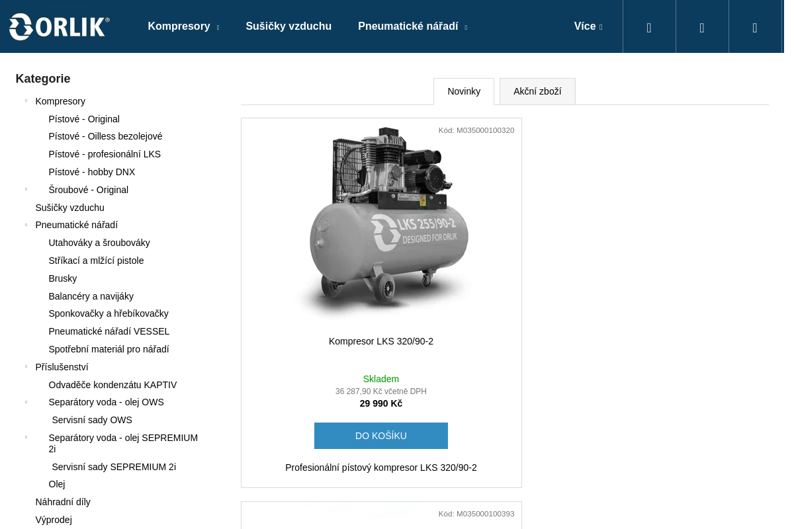Select Pneumatické nářadí VESSEL category
Image resolution: width=794 pixels, height=529 pixels.
point(109,331)
